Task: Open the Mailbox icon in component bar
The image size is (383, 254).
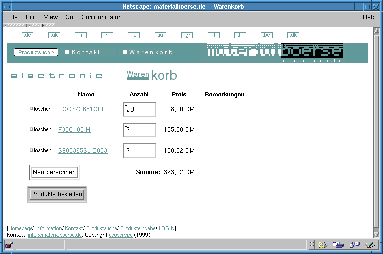Action: (x=338, y=245)
